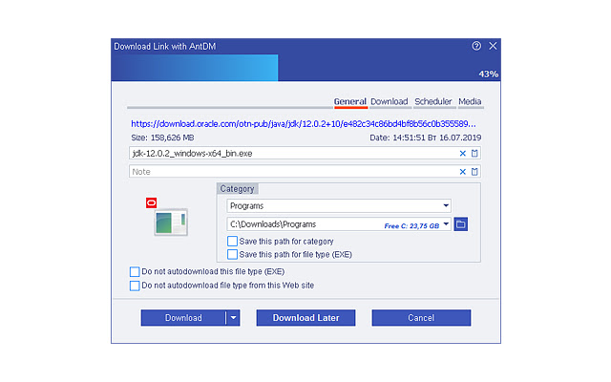Paste clipboard into file name field
The image size is (611, 382).
pyautogui.click(x=474, y=153)
